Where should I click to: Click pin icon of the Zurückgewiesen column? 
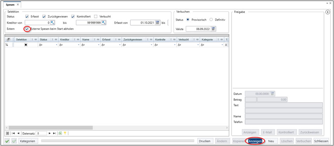coord(151,40)
